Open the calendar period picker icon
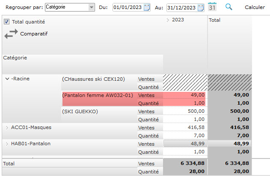 point(212,7)
